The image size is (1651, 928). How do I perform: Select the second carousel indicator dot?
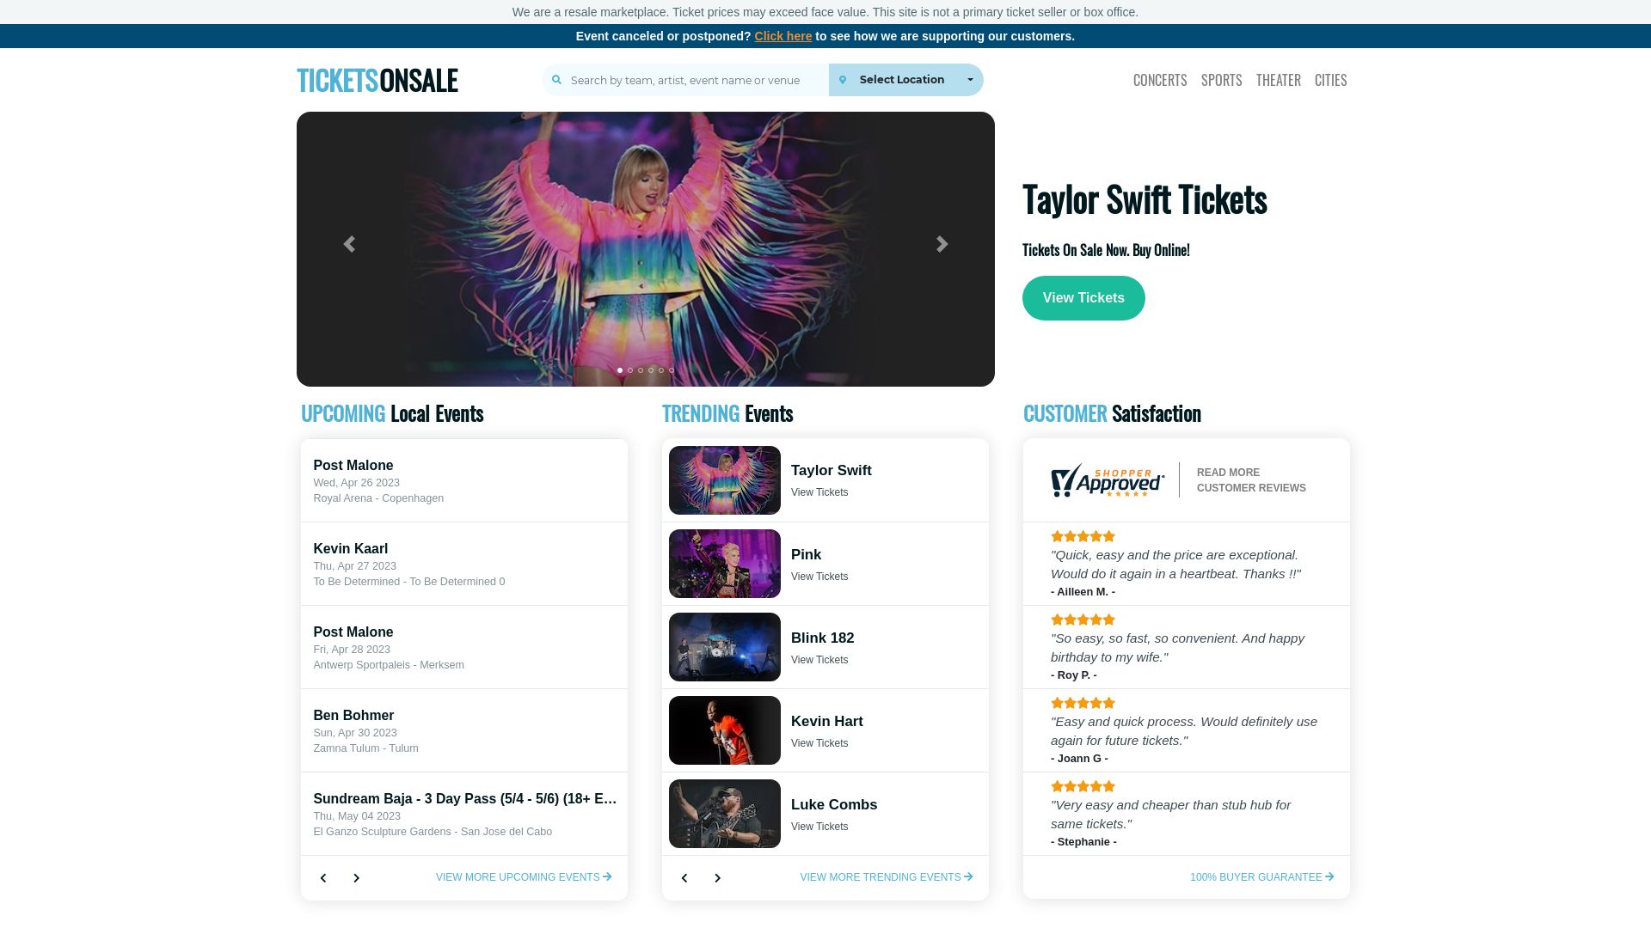(x=630, y=370)
